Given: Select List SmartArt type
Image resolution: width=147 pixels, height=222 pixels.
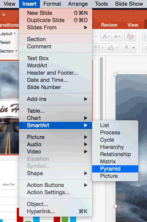Looking at the screenshot, I should pyautogui.click(x=115, y=125).
